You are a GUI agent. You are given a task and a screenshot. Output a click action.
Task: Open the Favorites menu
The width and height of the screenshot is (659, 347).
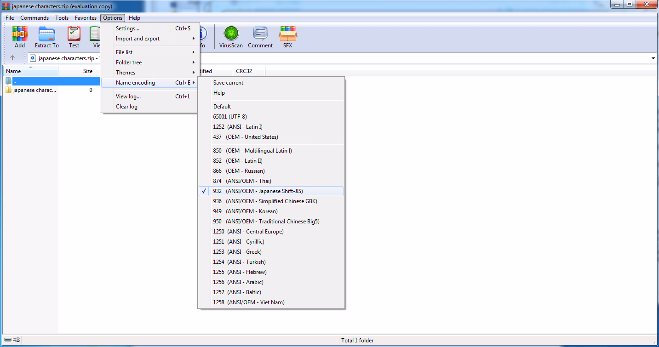(x=86, y=18)
